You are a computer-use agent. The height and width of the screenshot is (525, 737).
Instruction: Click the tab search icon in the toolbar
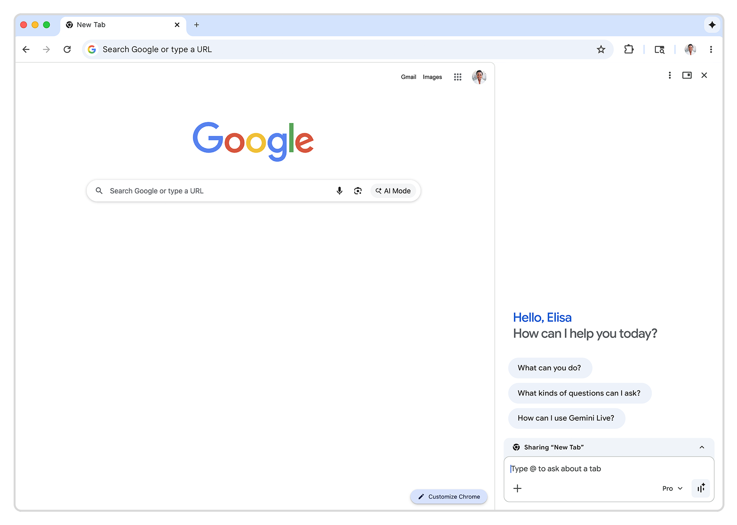tap(659, 49)
